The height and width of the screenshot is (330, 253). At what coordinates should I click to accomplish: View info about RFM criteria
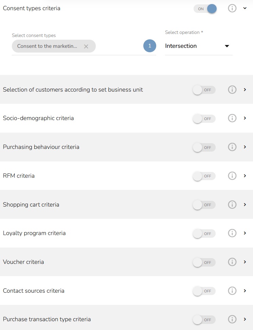(x=232, y=176)
